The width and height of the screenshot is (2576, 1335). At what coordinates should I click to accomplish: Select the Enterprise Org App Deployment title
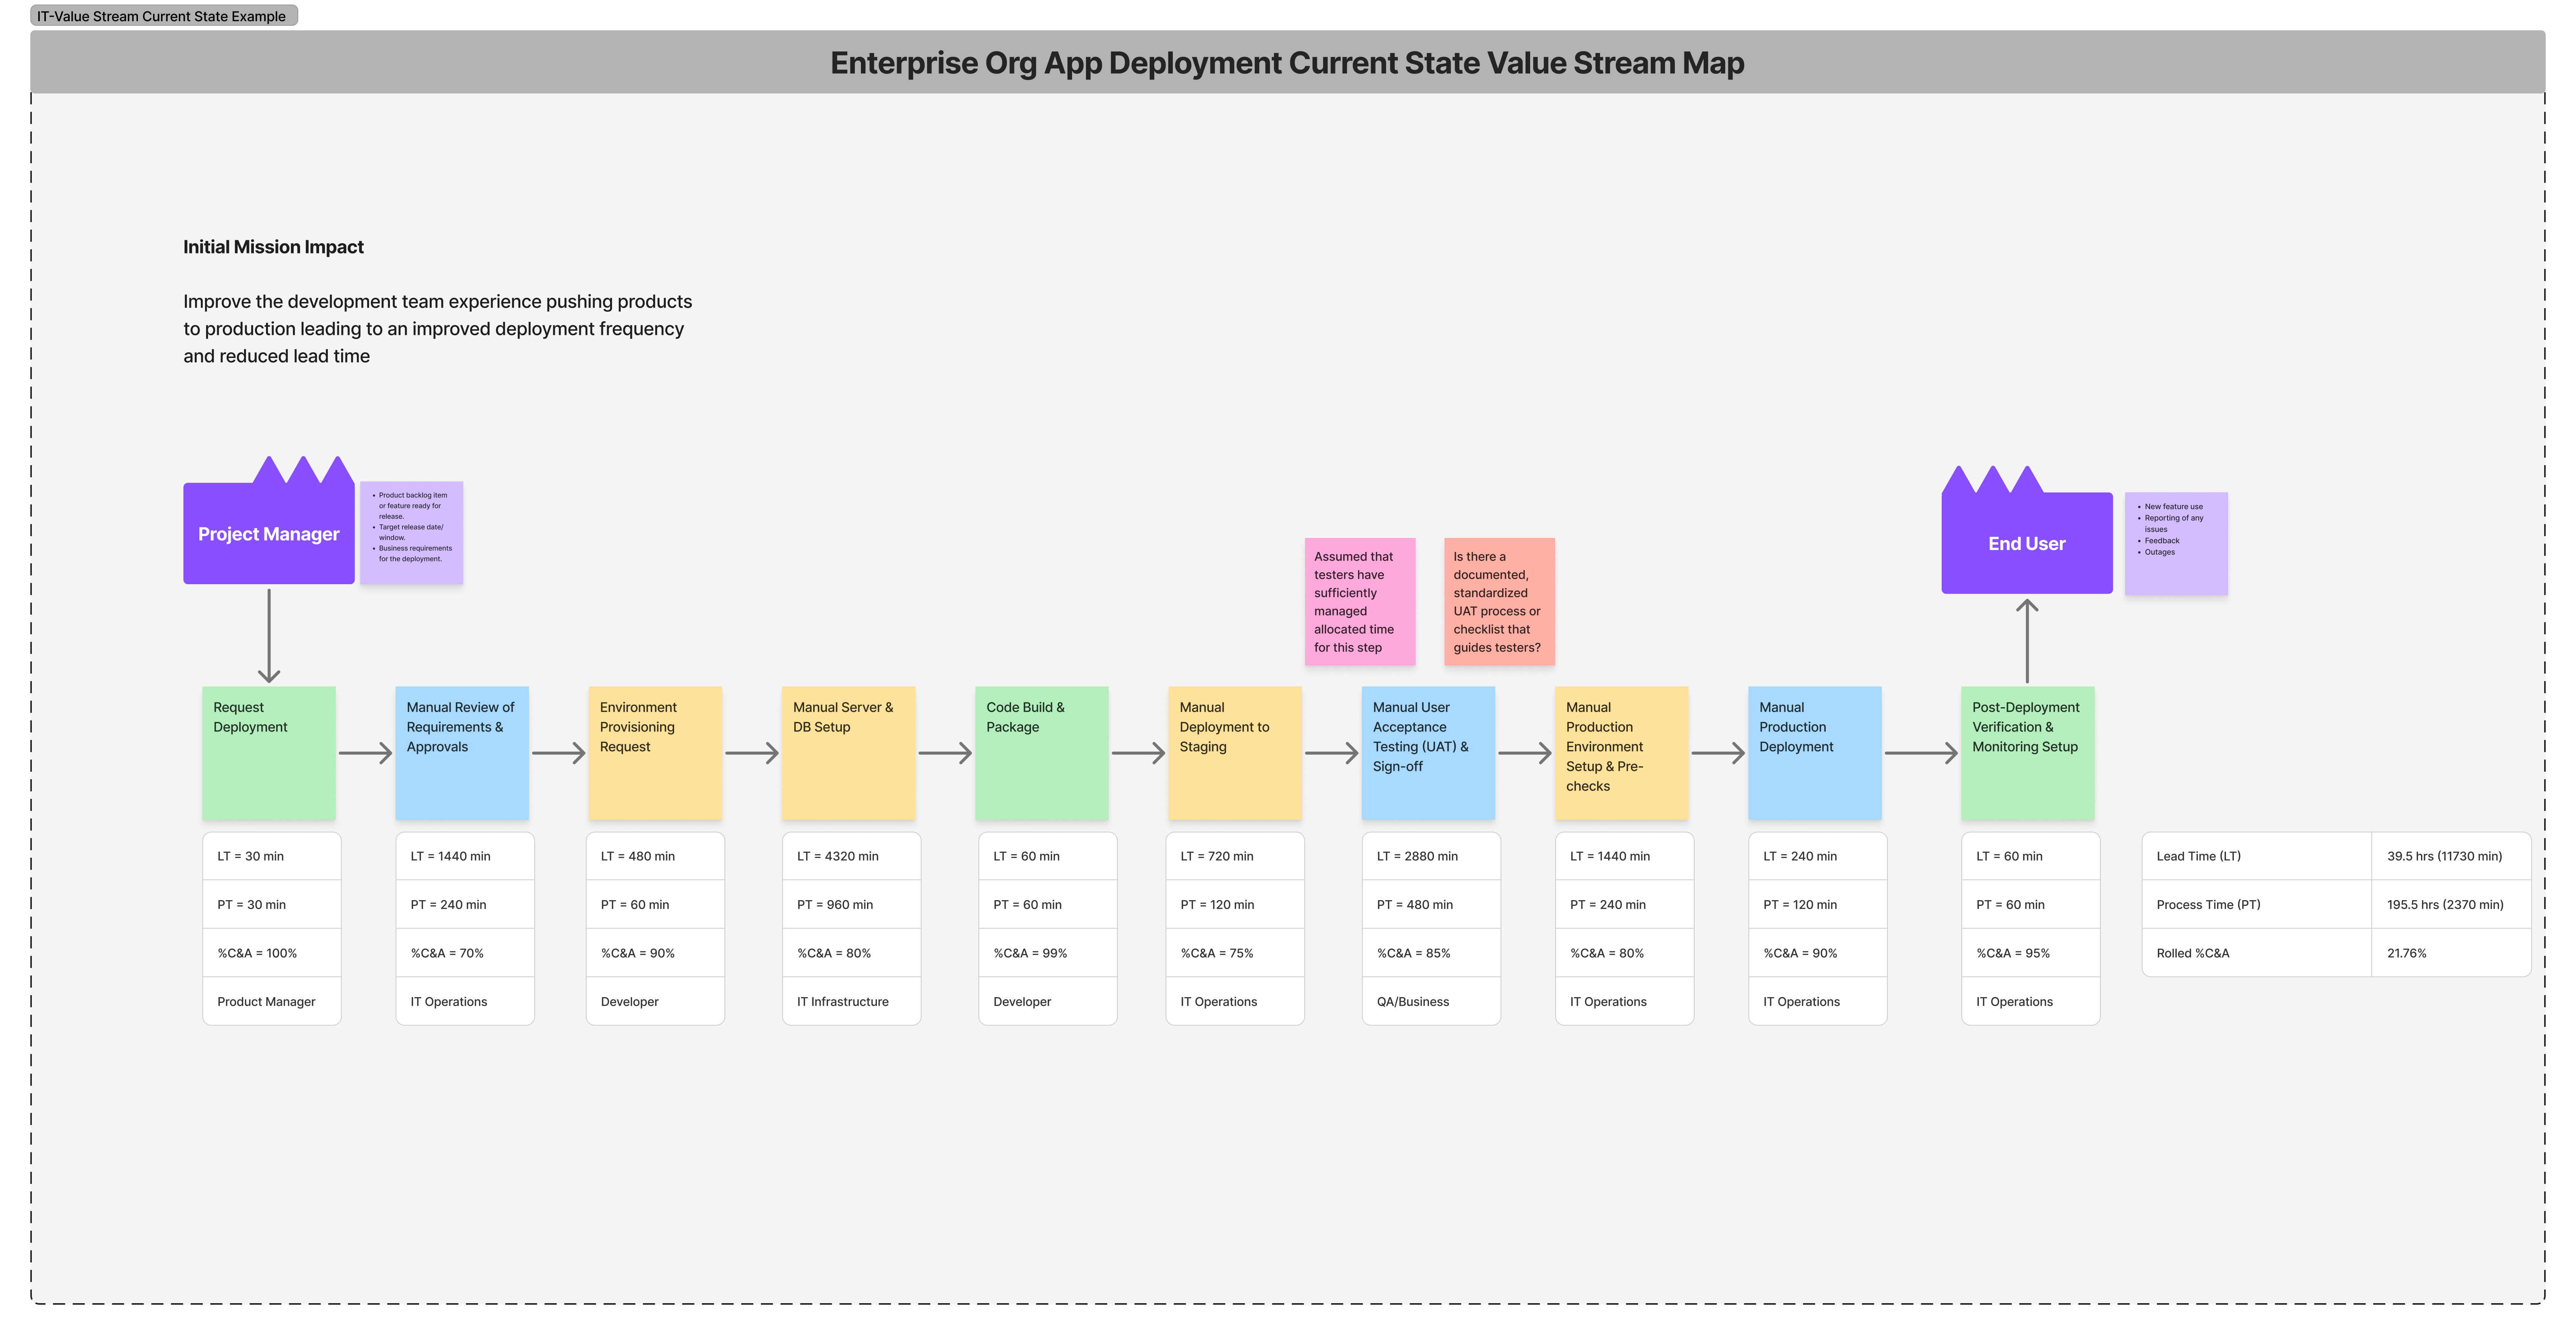[1287, 63]
